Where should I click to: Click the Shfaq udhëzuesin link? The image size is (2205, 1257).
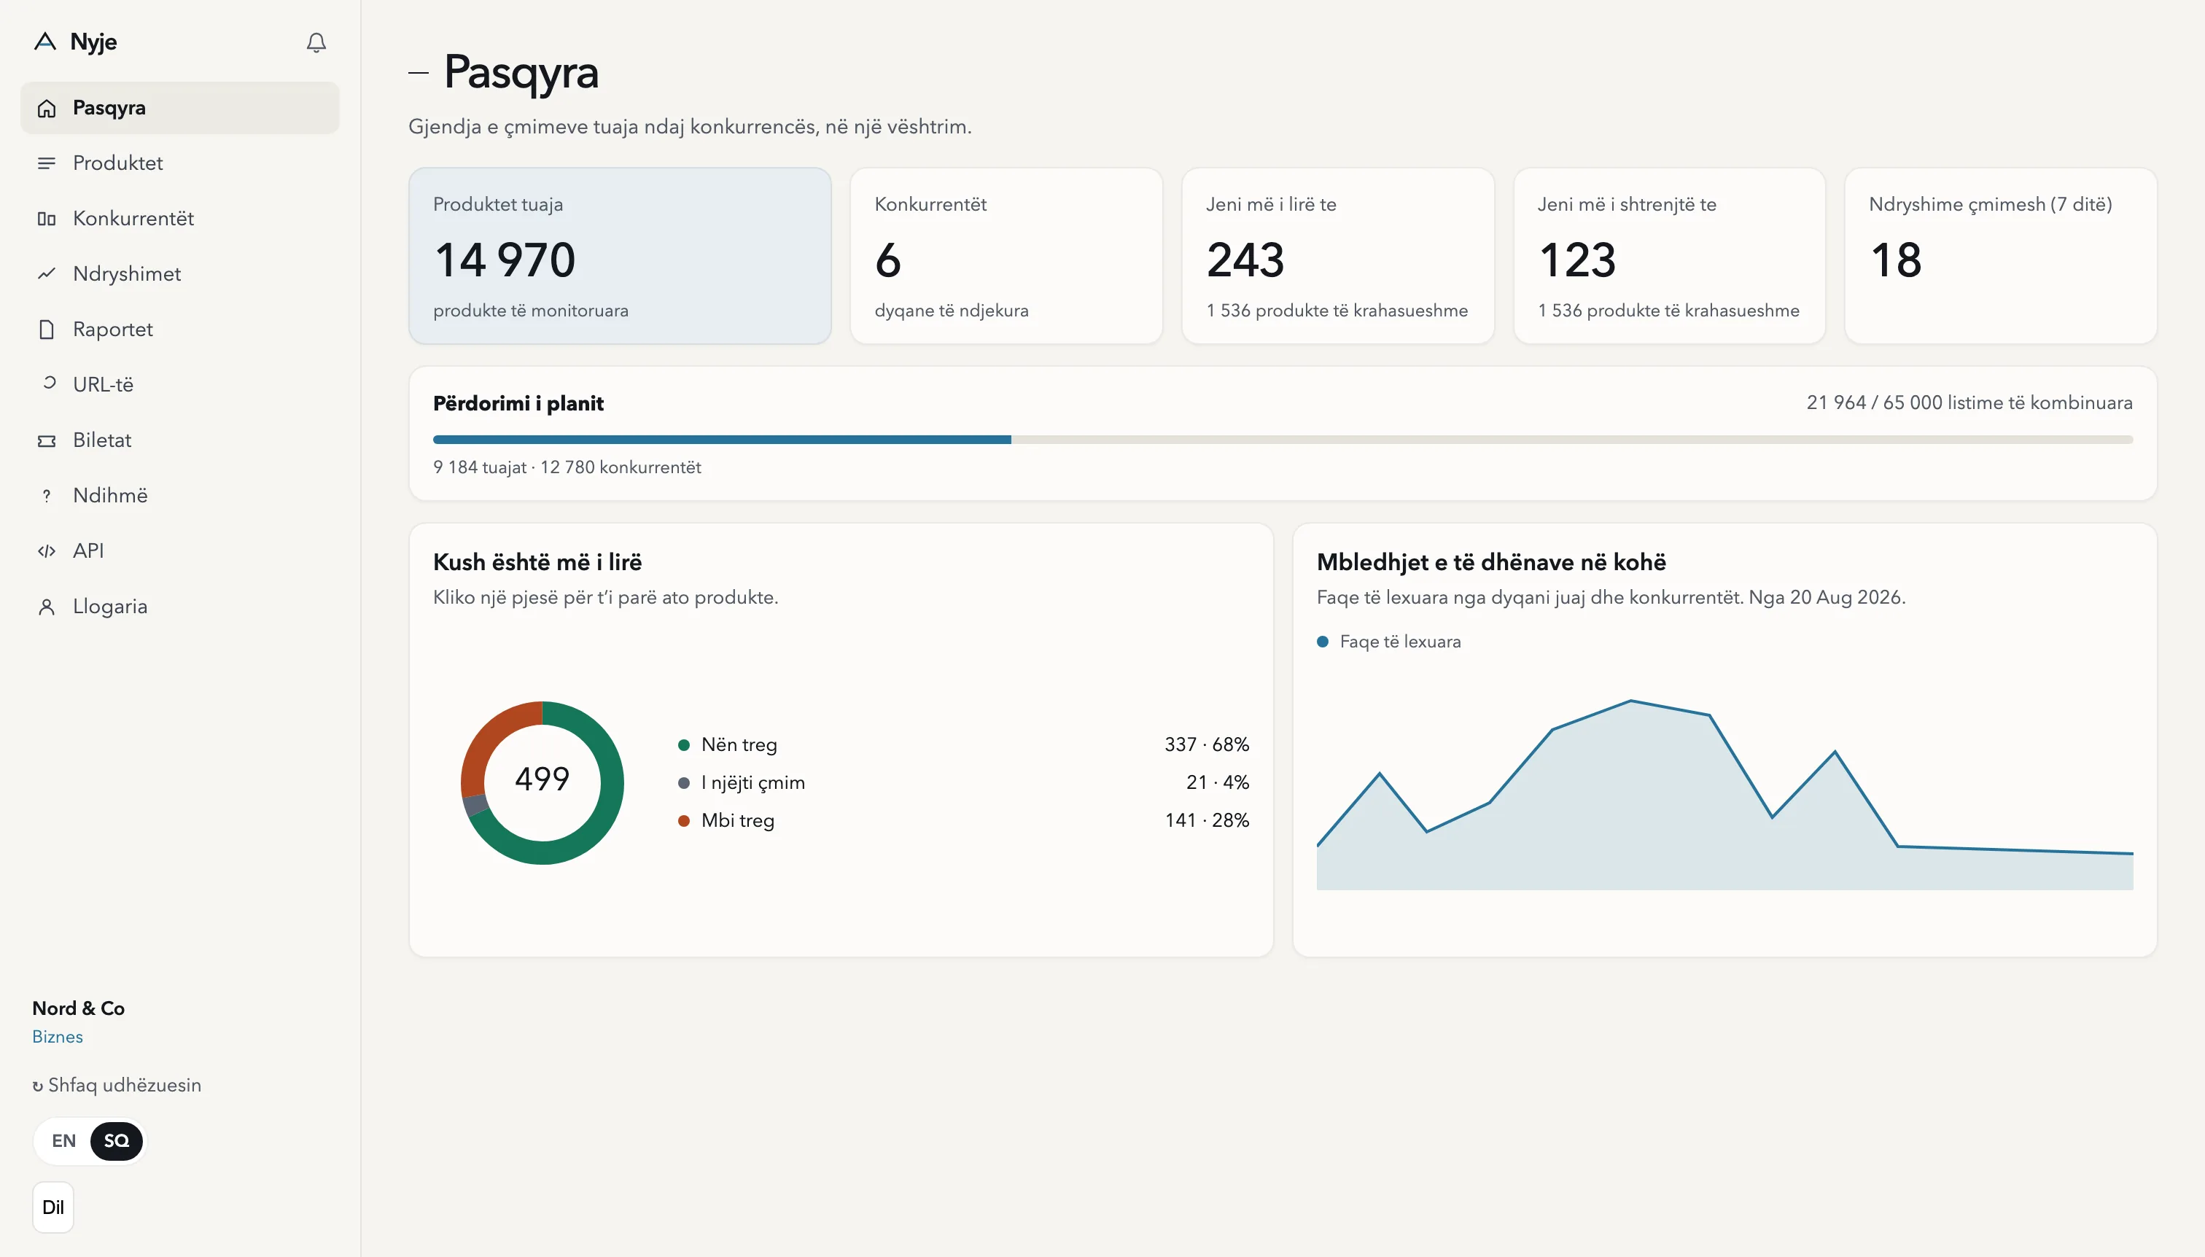click(117, 1085)
